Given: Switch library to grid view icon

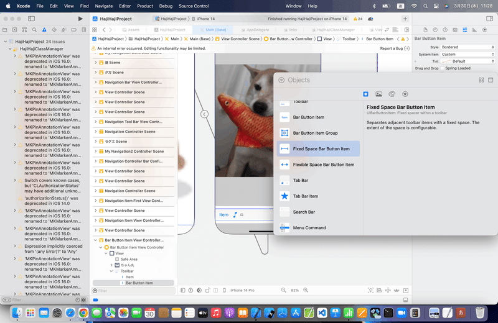Looking at the screenshot, I should tap(481, 80).
